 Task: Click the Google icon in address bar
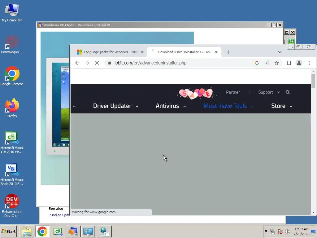257,63
